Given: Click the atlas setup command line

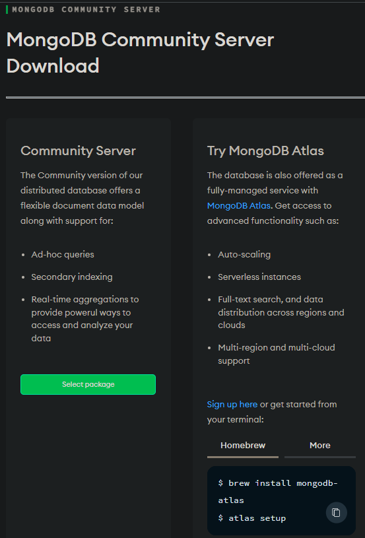Looking at the screenshot, I should [252, 518].
